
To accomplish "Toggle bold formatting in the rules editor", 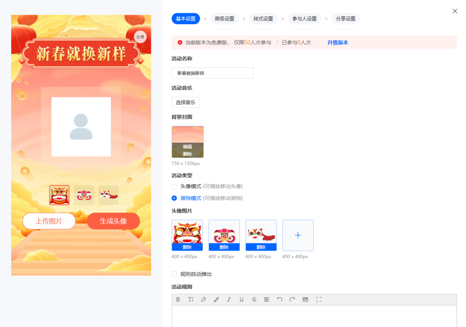I will coord(178,299).
